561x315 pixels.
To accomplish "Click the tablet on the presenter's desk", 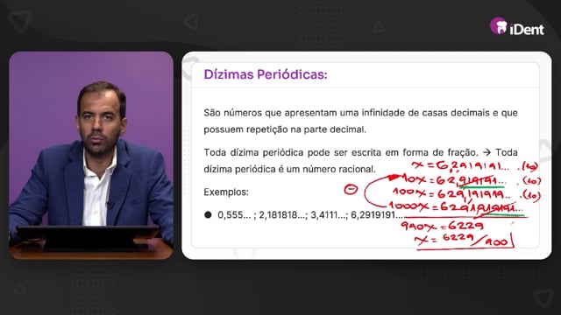I will [89, 236].
